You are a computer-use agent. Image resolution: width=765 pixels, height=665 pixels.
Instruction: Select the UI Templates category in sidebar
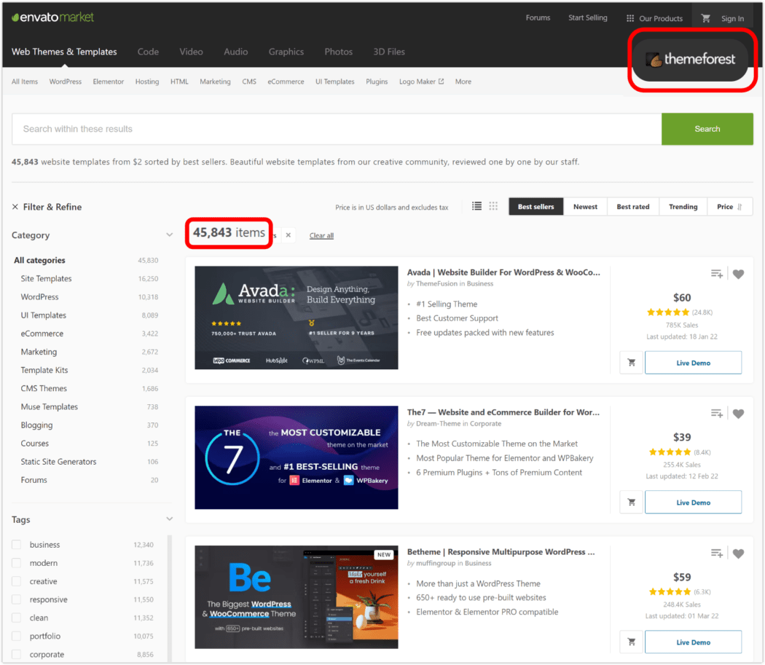pyautogui.click(x=44, y=315)
